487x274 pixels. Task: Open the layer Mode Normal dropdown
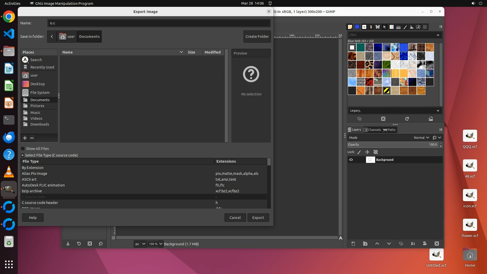[x=421, y=138]
